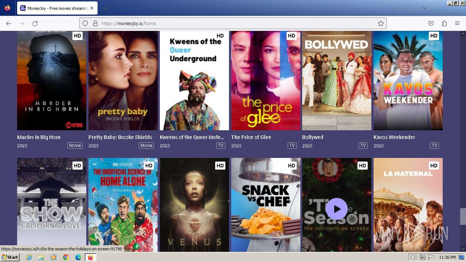Switch to Firefox taskbar button

[x=91, y=257]
